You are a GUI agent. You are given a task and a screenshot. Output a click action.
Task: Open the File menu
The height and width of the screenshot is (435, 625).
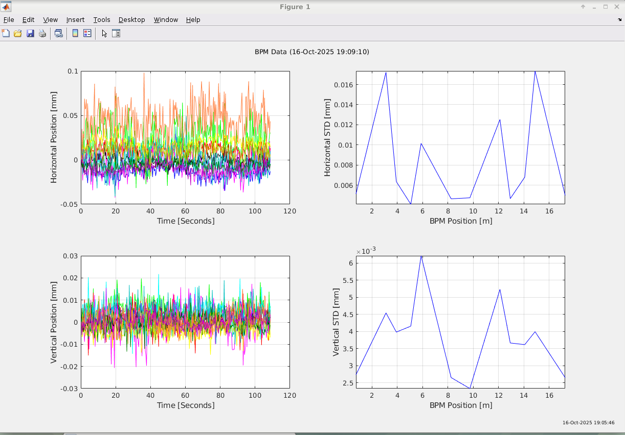(8, 19)
